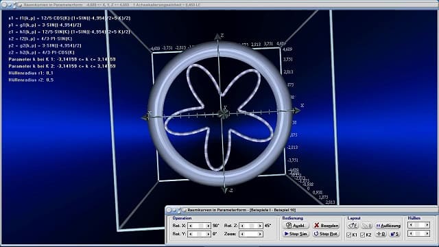Click the Hüllenradius r2: 0,5 text

tap(31, 80)
